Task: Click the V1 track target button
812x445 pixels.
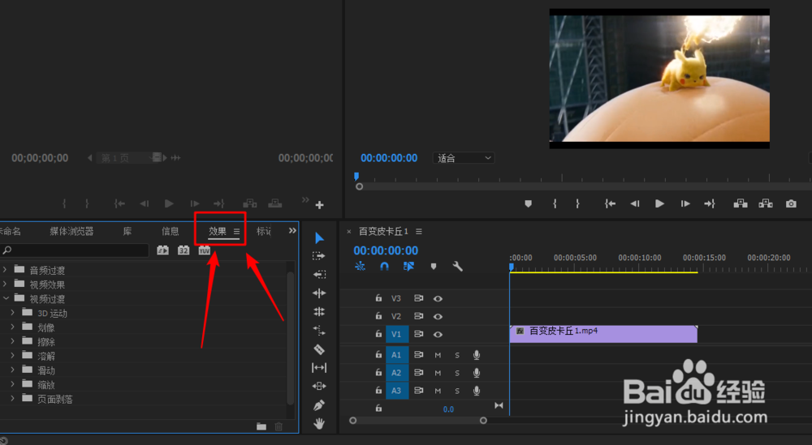Action: tap(397, 335)
